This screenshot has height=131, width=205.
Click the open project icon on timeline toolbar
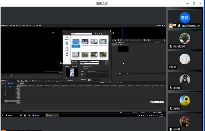[x=22, y=81]
